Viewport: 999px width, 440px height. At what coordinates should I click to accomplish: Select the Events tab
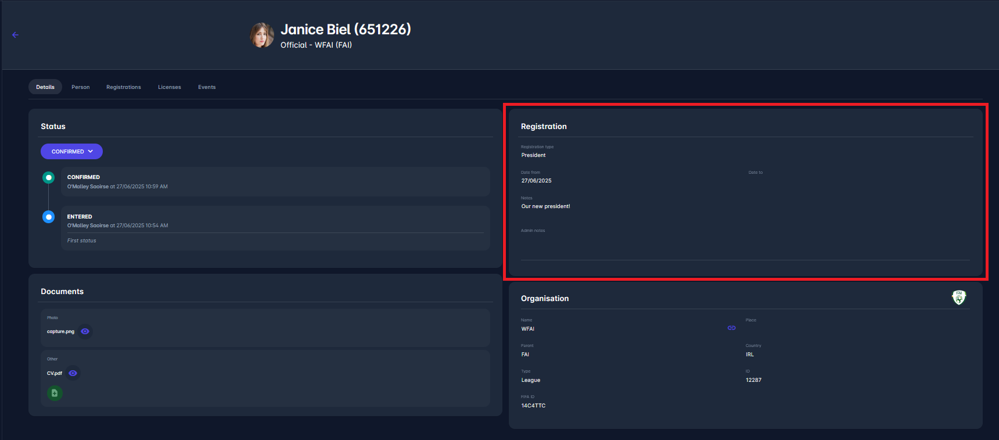pyautogui.click(x=206, y=87)
